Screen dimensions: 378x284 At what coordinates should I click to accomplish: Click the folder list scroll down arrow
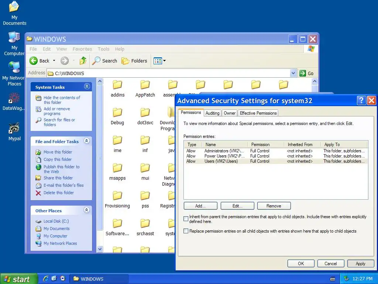pyautogui.click(x=100, y=249)
